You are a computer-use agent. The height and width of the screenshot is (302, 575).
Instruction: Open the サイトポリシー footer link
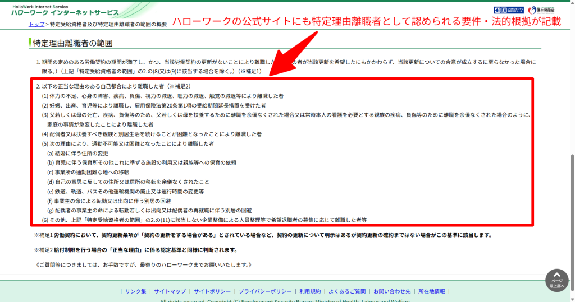[x=212, y=291]
